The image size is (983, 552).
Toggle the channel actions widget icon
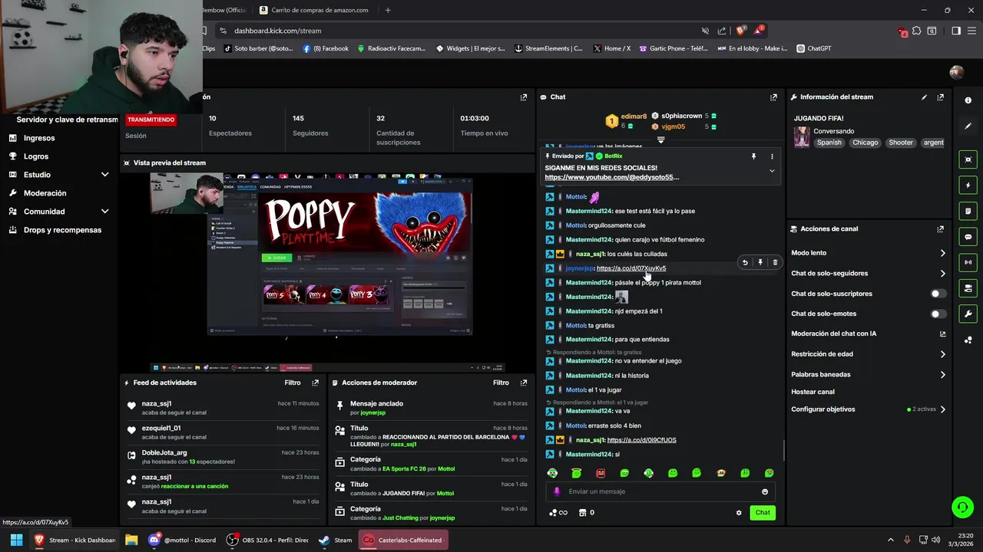(x=968, y=288)
